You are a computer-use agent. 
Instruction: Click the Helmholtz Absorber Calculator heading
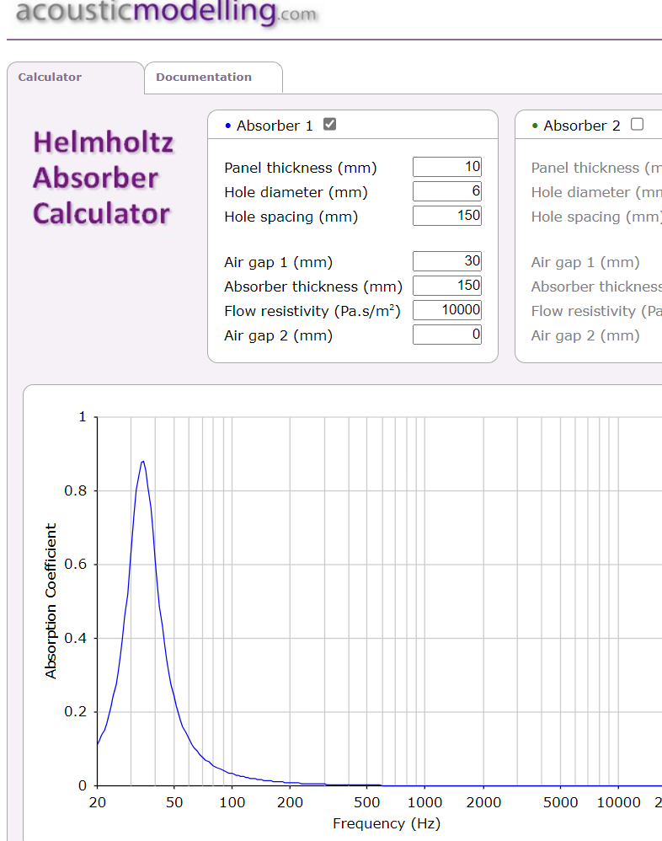click(103, 178)
